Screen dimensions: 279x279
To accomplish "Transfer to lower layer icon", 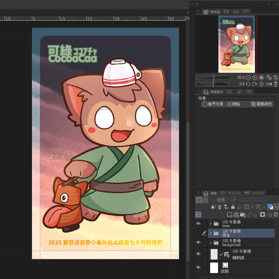I will 249,214.
